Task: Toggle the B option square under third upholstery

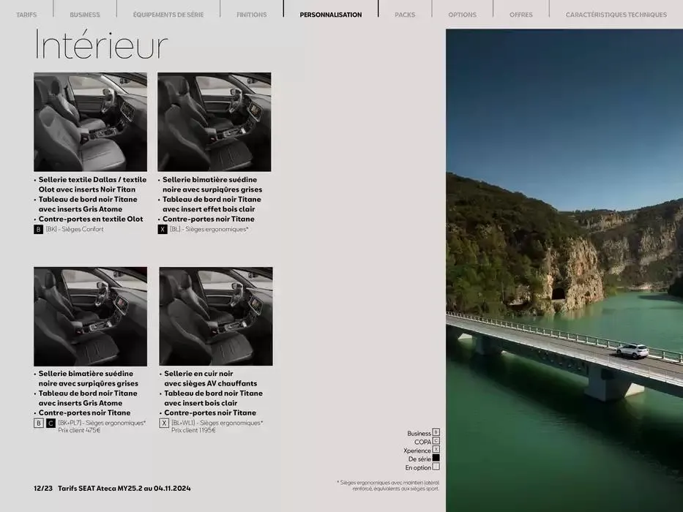Action: tap(38, 422)
